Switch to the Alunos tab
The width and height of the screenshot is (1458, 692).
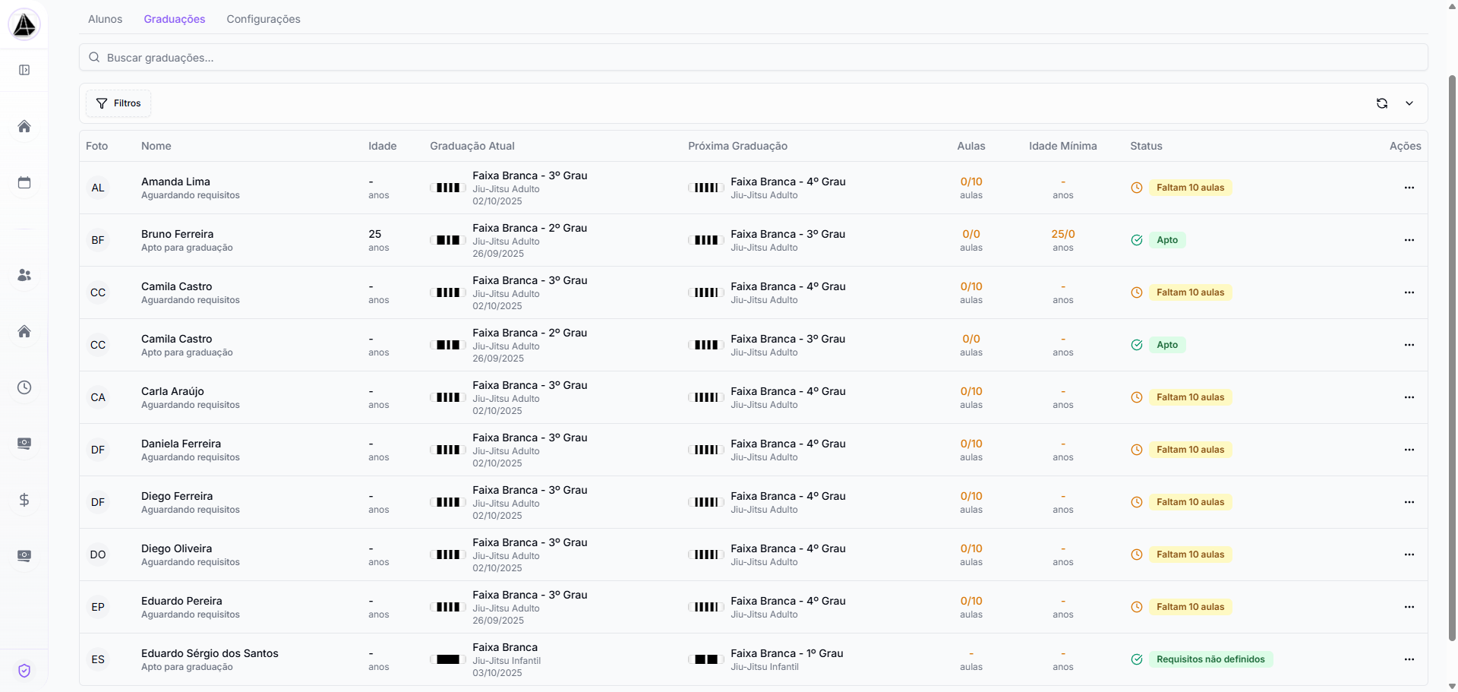[105, 19]
